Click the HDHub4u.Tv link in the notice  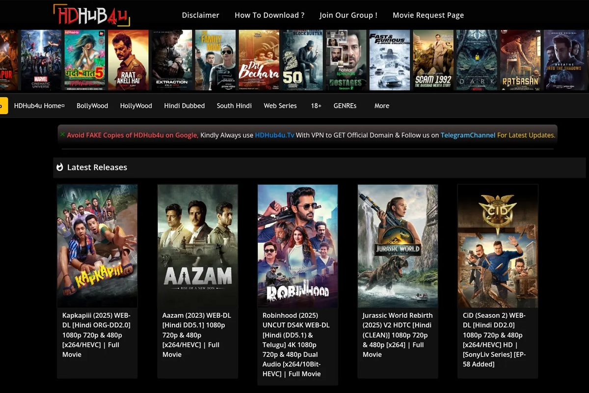coord(274,135)
